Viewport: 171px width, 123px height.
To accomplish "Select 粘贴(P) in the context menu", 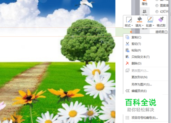I will click(x=146, y=50).
